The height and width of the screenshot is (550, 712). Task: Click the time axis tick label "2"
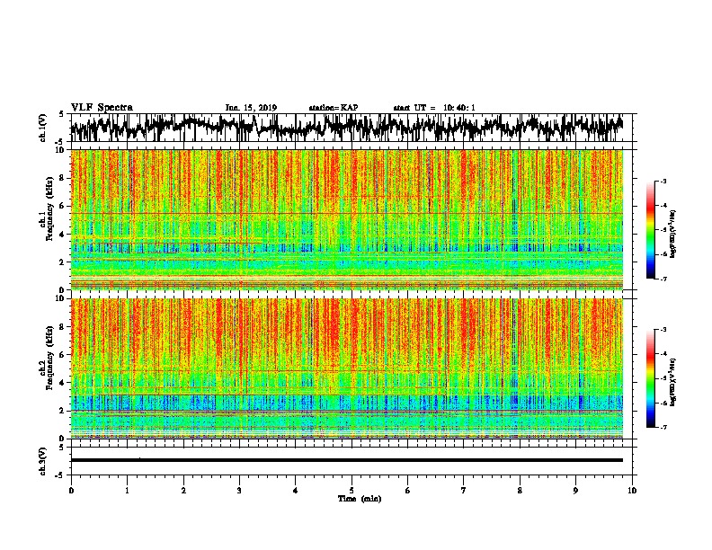[183, 491]
